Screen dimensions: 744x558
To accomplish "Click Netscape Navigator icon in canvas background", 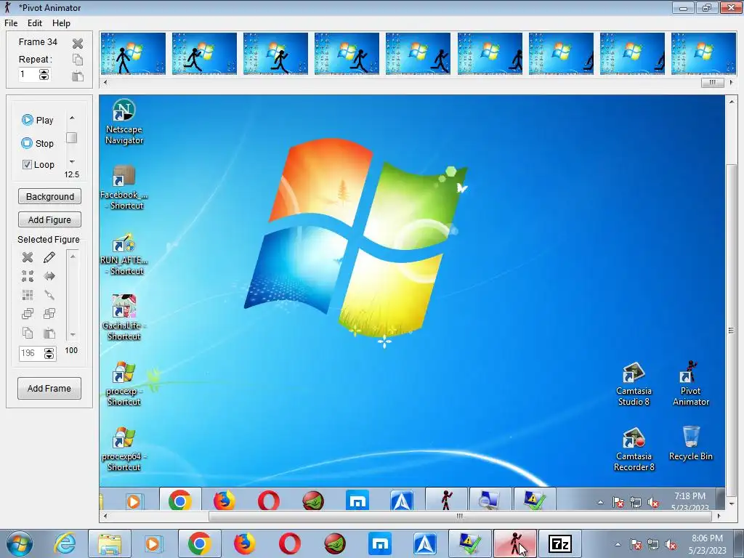I will [x=124, y=122].
